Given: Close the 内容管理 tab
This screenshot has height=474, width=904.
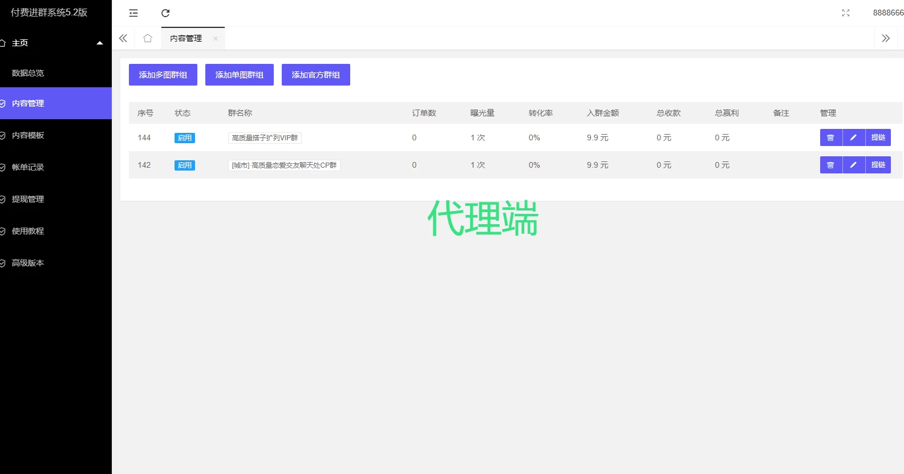Looking at the screenshot, I should point(216,39).
